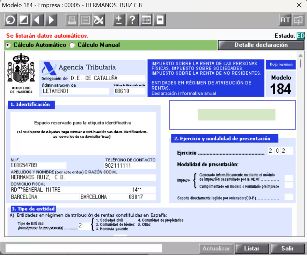Click the notepad icon with minus sign
The width and height of the screenshot is (307, 256).
click(x=159, y=20)
